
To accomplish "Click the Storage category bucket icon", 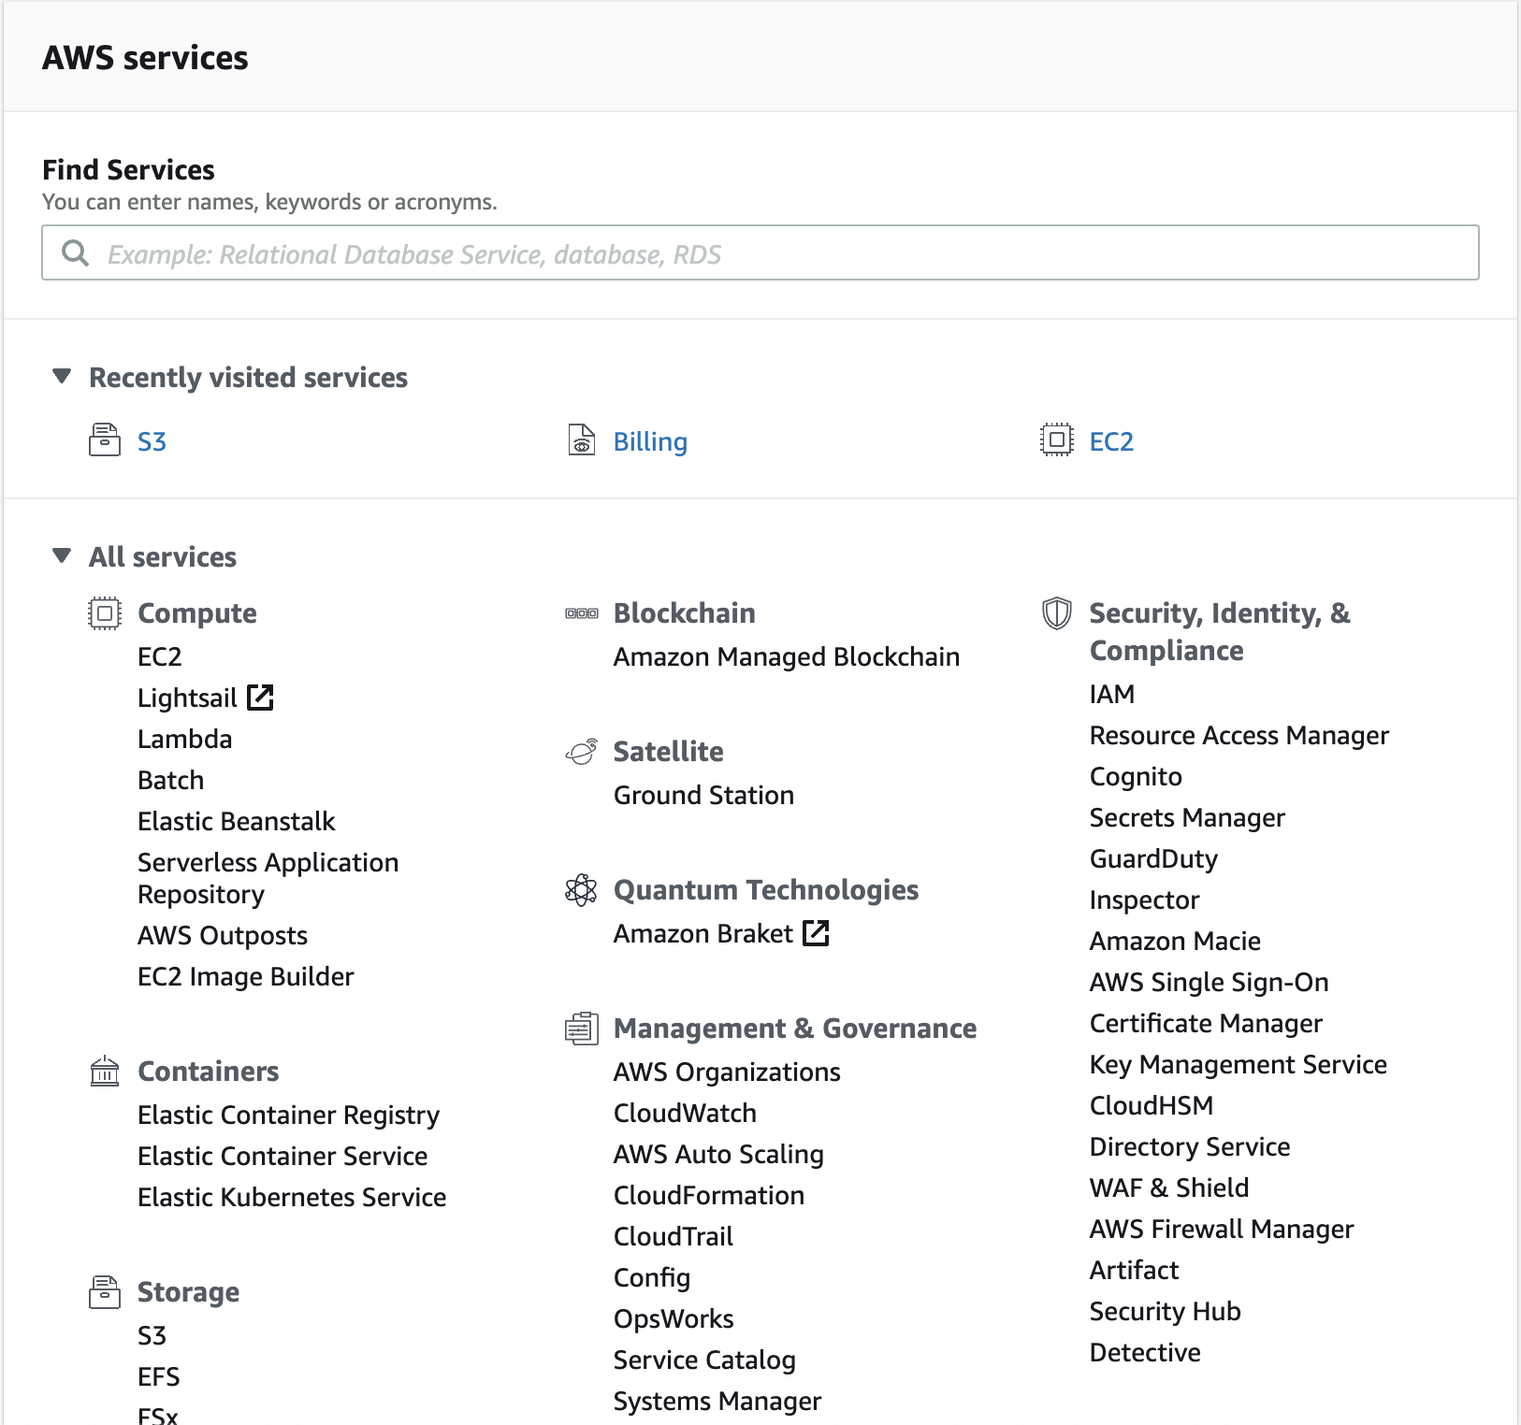I will click(x=105, y=1292).
